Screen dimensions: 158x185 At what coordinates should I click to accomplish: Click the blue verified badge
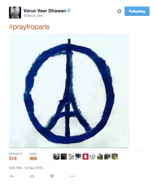point(69,11)
